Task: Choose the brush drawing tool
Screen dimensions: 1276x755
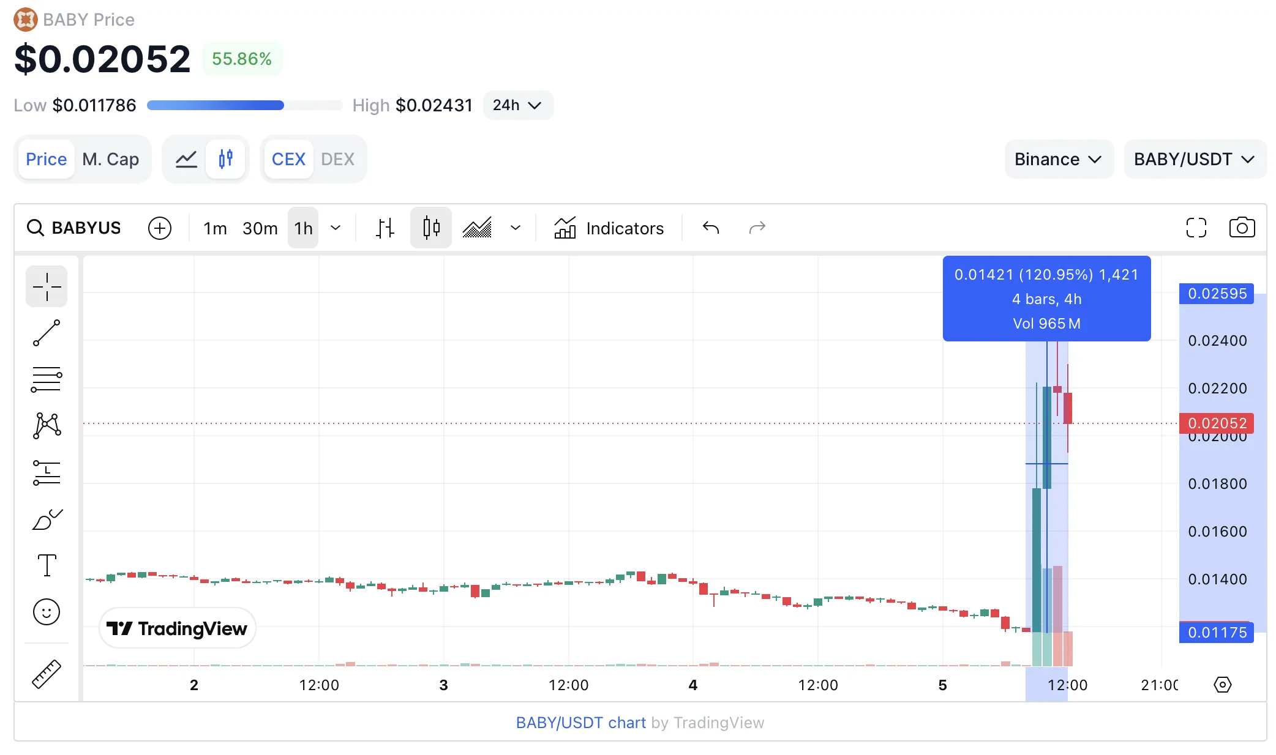Action: (x=47, y=519)
